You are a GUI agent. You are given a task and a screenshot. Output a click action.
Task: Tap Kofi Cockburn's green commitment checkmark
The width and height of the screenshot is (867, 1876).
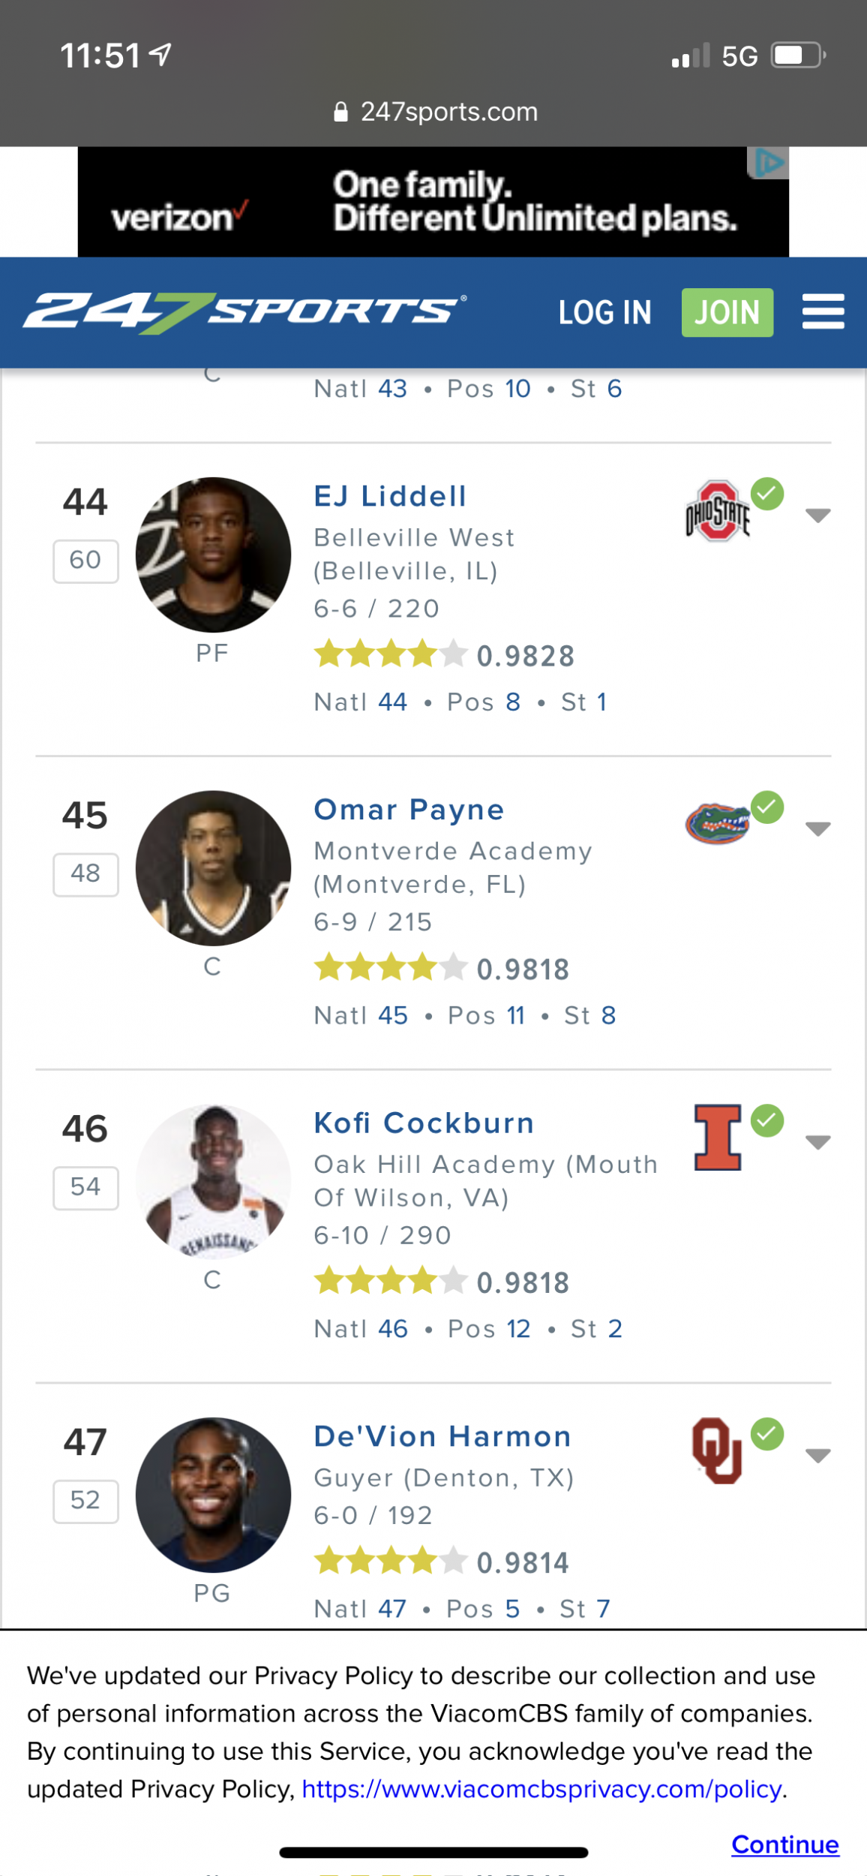click(767, 1120)
